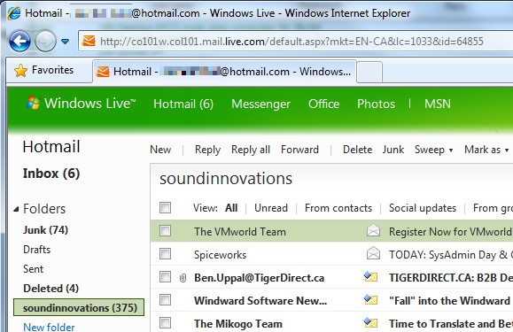Screen dimensions: 513x332
Task: Click the unread envelope icon for TigerDirect message
Action: click(x=370, y=277)
